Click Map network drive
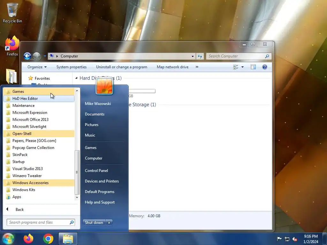Viewport: 327px width, 245px height. click(x=173, y=67)
